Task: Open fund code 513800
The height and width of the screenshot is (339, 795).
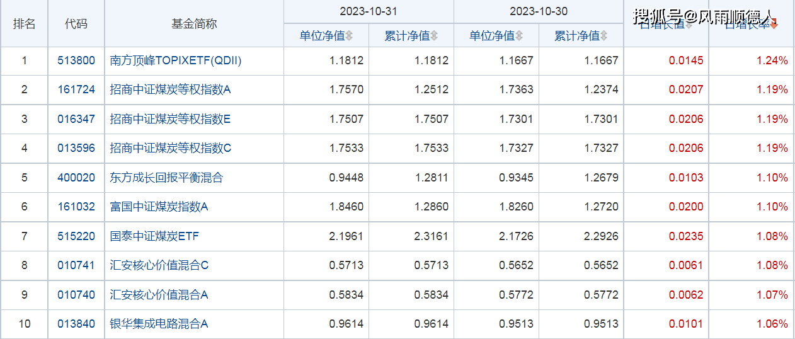Action: pos(76,60)
